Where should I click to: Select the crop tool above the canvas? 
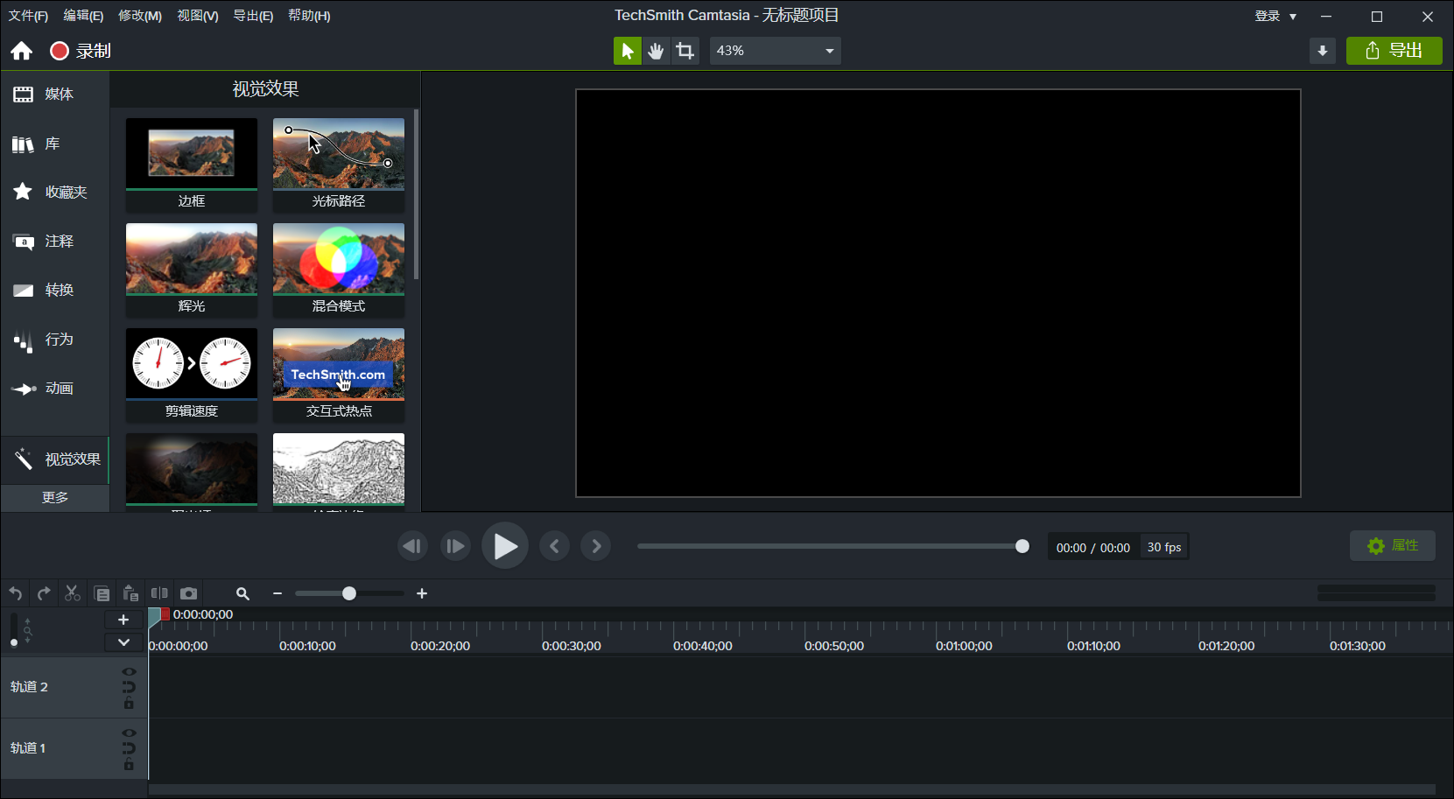click(685, 50)
